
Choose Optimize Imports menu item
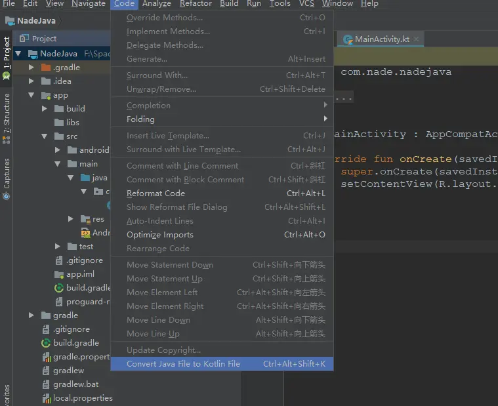click(x=222, y=235)
